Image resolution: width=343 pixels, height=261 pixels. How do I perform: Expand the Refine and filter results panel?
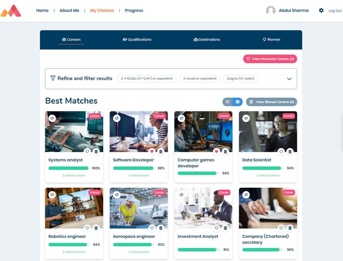coord(289,78)
